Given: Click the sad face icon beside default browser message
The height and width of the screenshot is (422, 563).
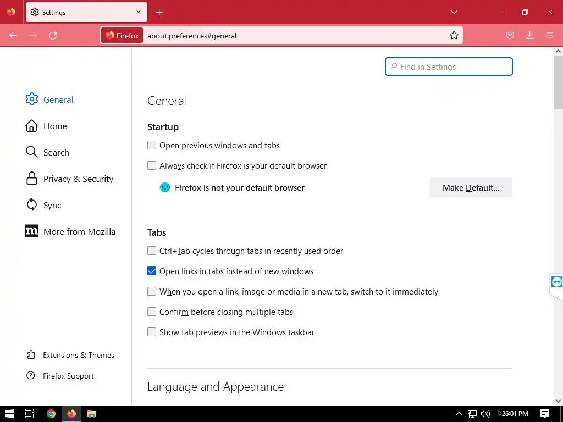Looking at the screenshot, I should (165, 187).
